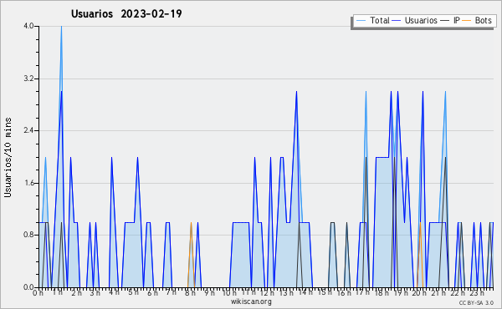Click the y-axis value '4.0'
The image size is (502, 309).
[x=28, y=26]
